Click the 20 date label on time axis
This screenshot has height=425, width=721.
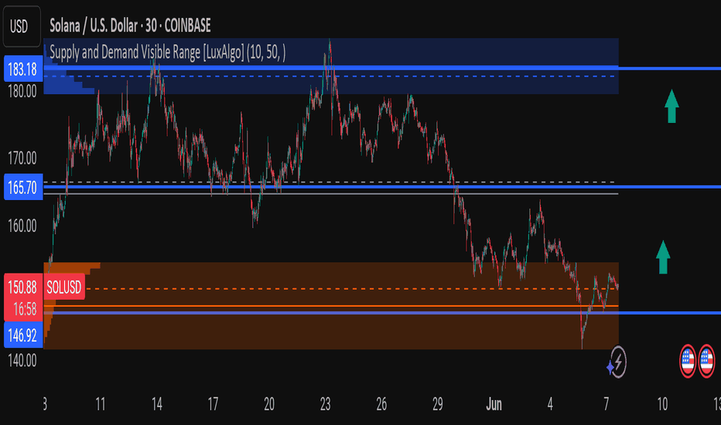[x=269, y=404]
